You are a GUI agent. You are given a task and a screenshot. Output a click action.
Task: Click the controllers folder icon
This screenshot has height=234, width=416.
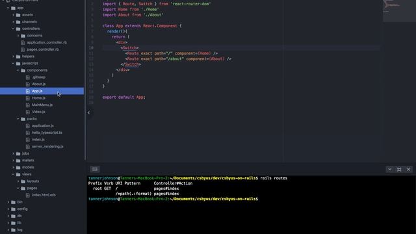[18, 29]
